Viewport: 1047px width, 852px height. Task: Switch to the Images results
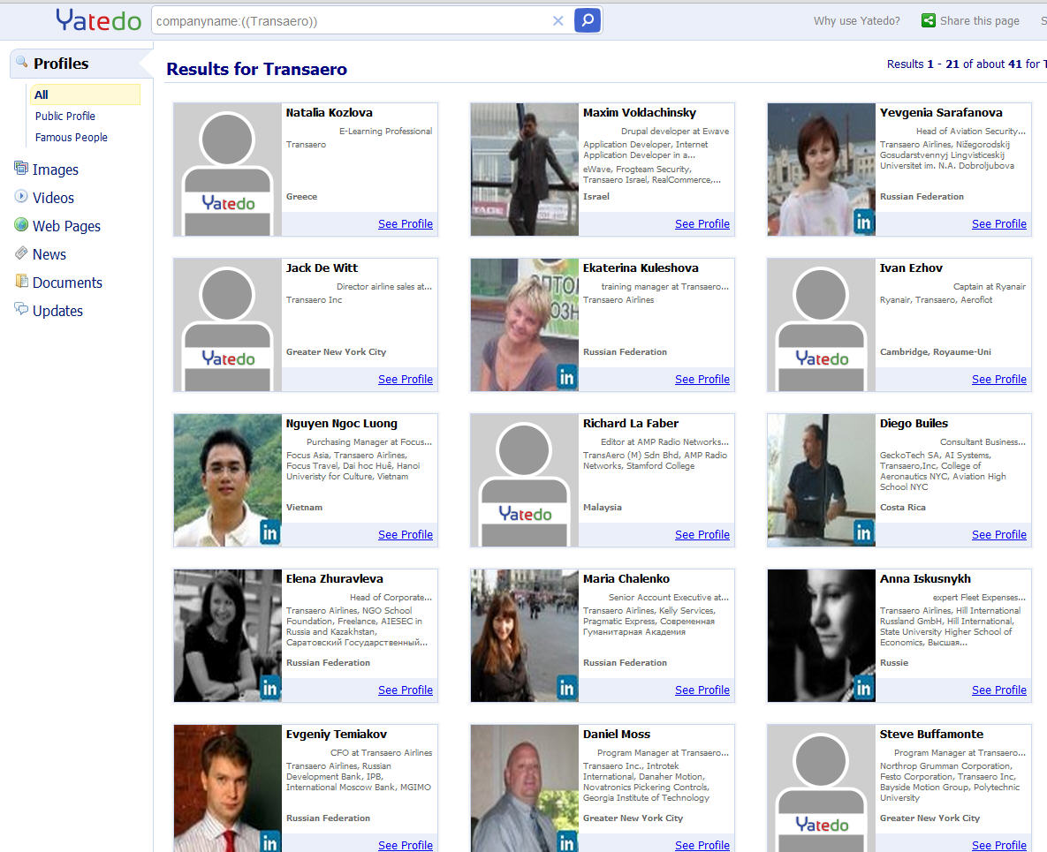coord(56,170)
